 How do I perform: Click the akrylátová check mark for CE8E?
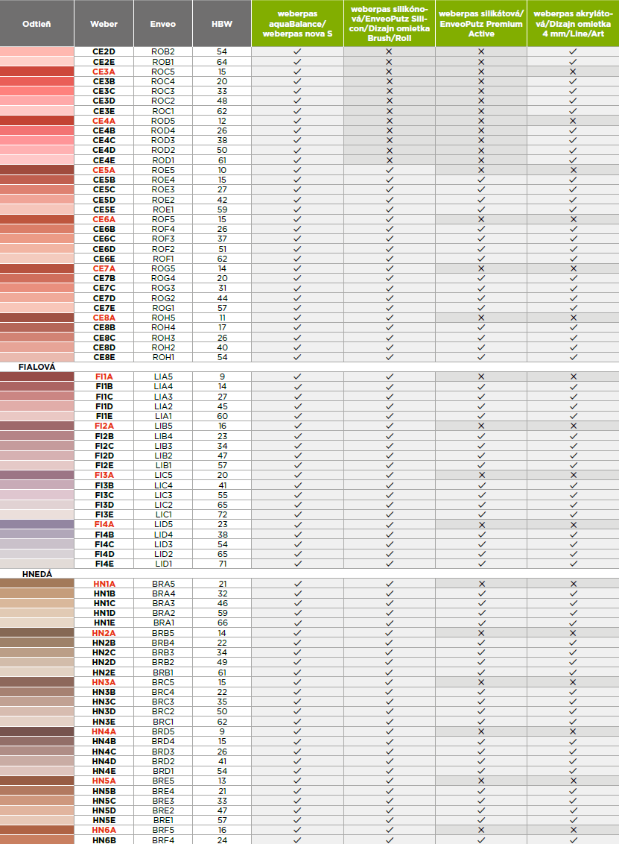click(x=574, y=357)
